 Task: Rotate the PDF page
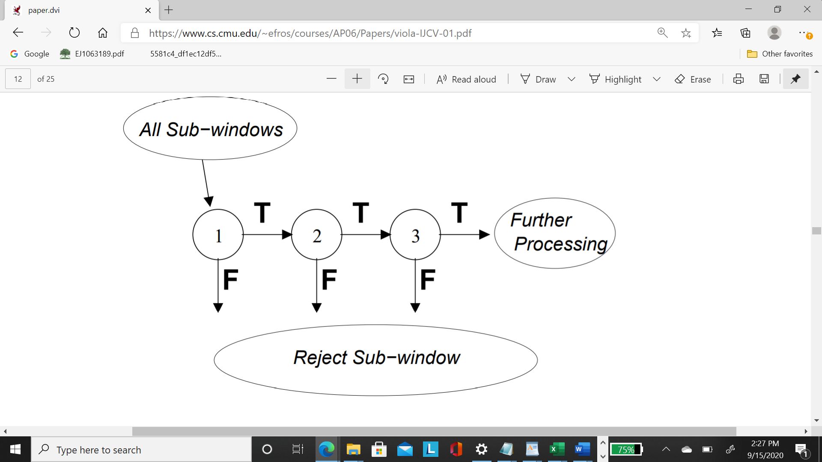pos(383,79)
